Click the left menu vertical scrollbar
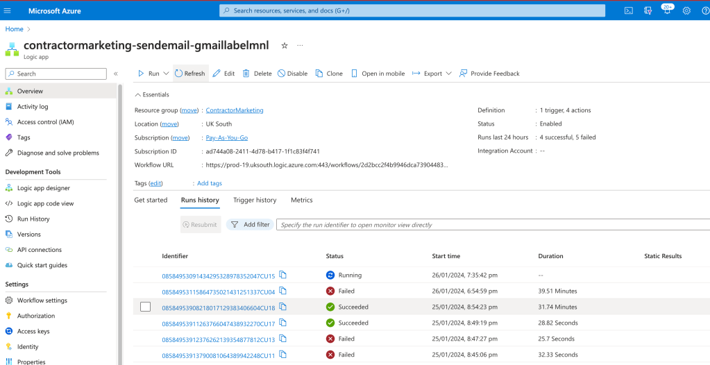710x365 pixels. tap(119, 224)
